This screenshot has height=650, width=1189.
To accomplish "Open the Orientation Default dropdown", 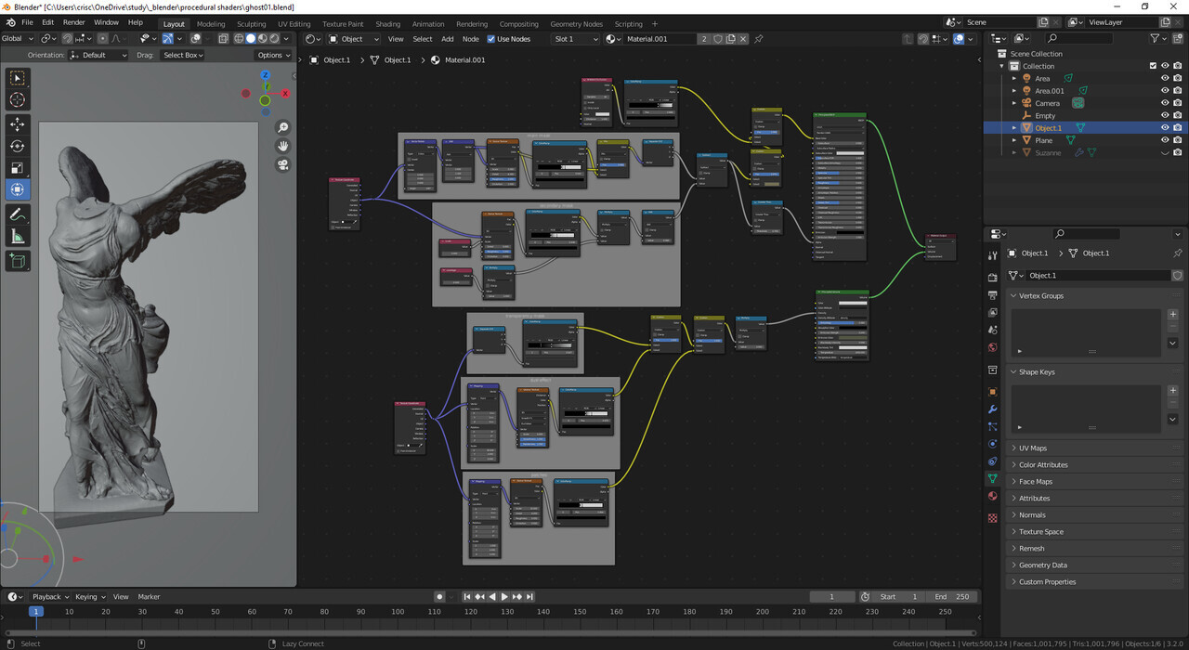I will tap(98, 55).
